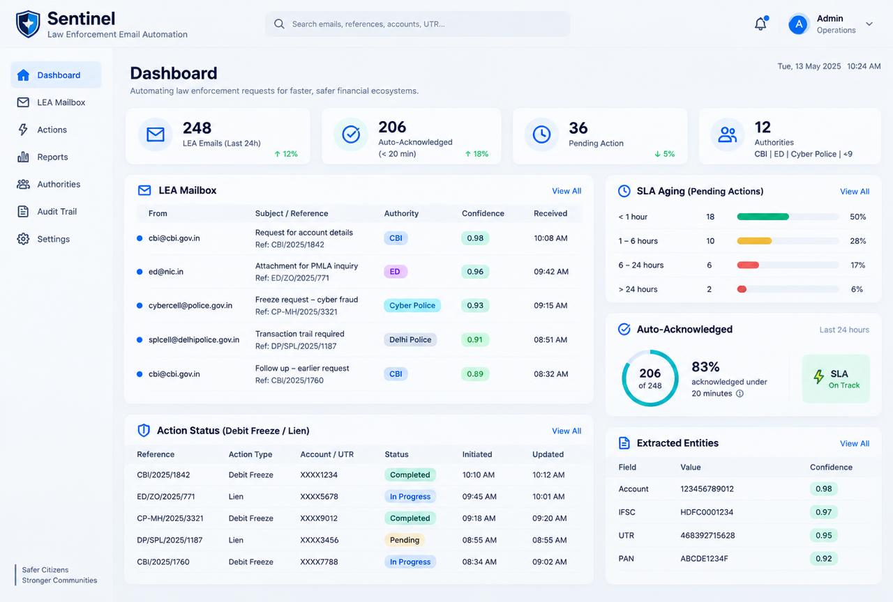Click the clock icon beside SLA Aging heading
Viewport: 893px width, 602px height.
624,191
